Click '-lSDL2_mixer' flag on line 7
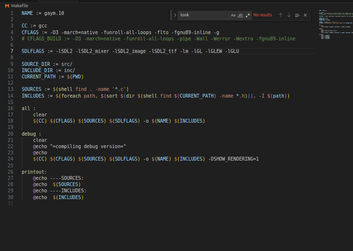The height and width of the screenshot is (251, 353). tap(92, 51)
